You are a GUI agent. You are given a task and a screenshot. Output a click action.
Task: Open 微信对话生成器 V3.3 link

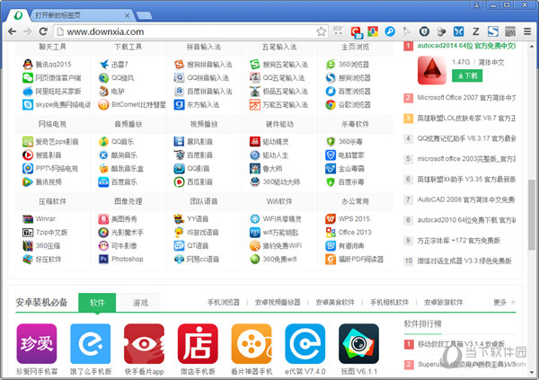[x=464, y=261]
